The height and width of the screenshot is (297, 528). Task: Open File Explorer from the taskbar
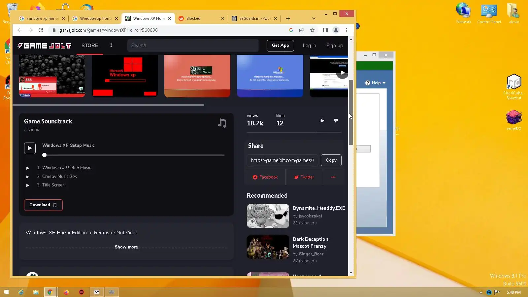(36, 292)
